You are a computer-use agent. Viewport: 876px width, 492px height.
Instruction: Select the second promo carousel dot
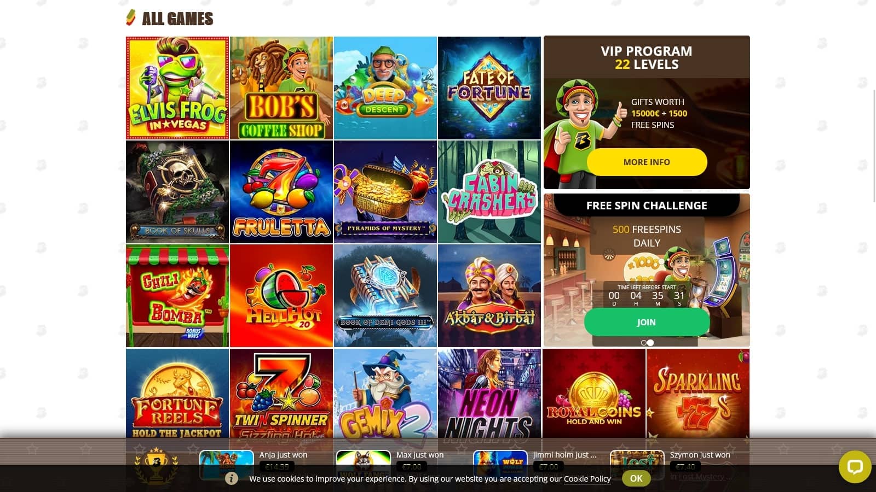650,343
